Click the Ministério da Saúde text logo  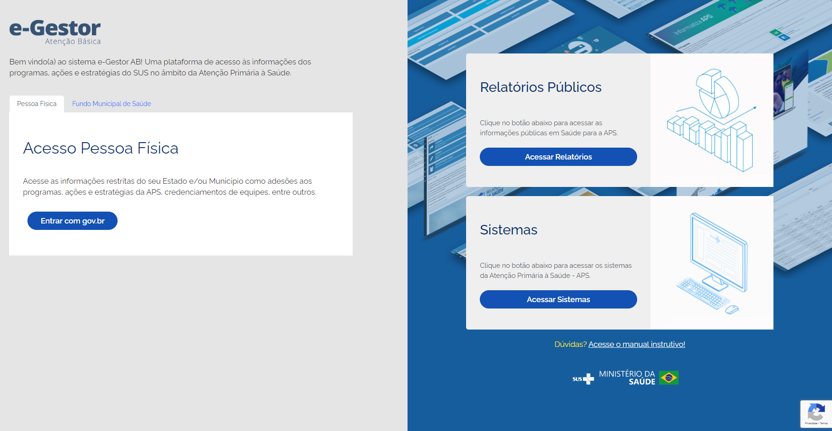(x=627, y=378)
